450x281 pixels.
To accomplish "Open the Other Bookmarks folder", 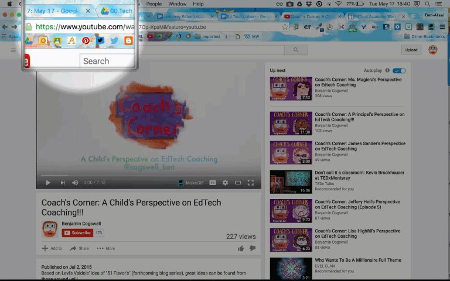I will tap(424, 36).
